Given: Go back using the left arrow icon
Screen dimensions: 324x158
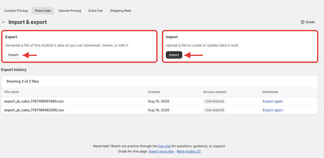Looking at the screenshot, I should tap(4, 22).
